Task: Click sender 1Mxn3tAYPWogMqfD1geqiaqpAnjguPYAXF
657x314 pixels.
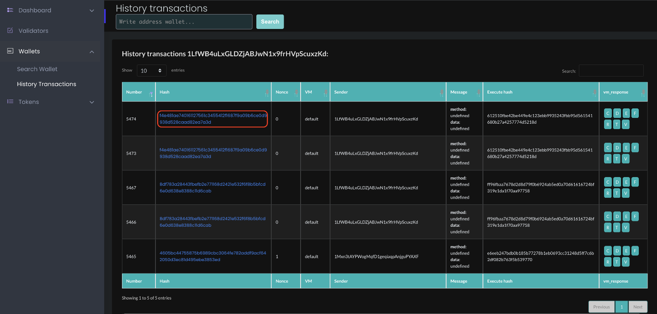Action: [x=376, y=256]
